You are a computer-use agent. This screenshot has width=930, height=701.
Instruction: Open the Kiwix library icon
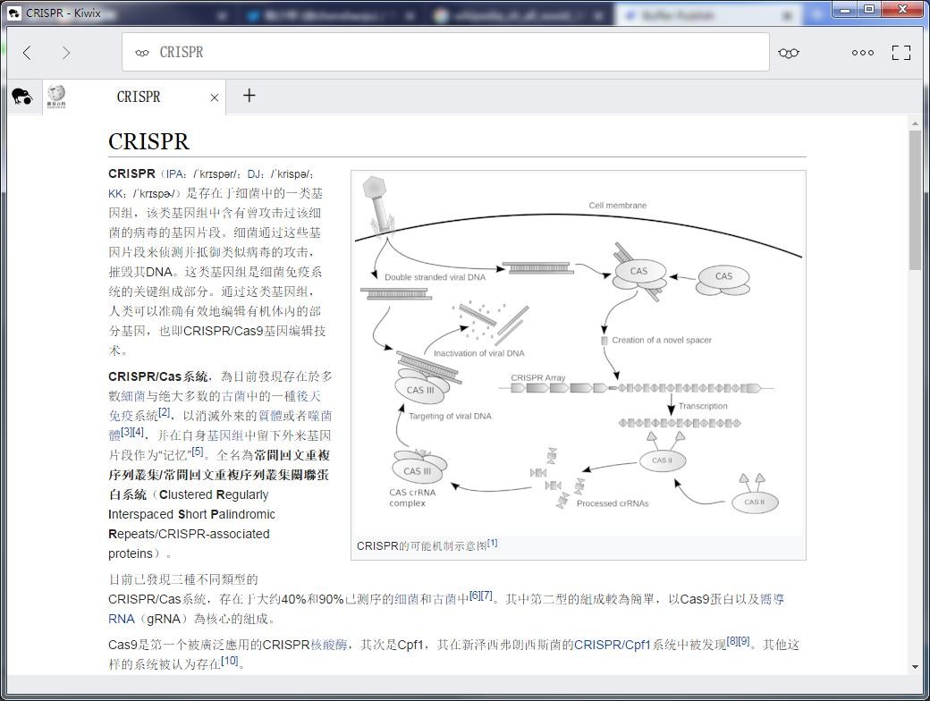point(21,97)
